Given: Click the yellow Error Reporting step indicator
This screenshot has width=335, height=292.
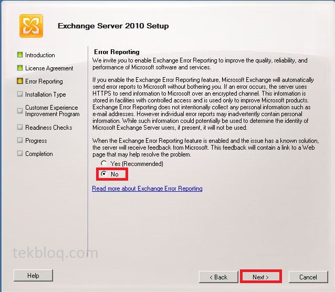Looking at the screenshot, I should [x=20, y=81].
